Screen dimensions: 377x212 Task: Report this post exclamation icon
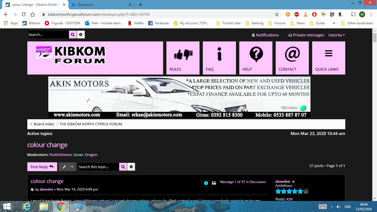[x=206, y=183]
